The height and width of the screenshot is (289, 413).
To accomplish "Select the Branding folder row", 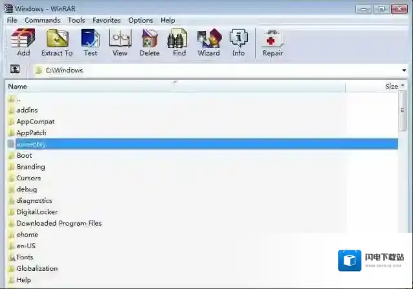I will point(203,167).
